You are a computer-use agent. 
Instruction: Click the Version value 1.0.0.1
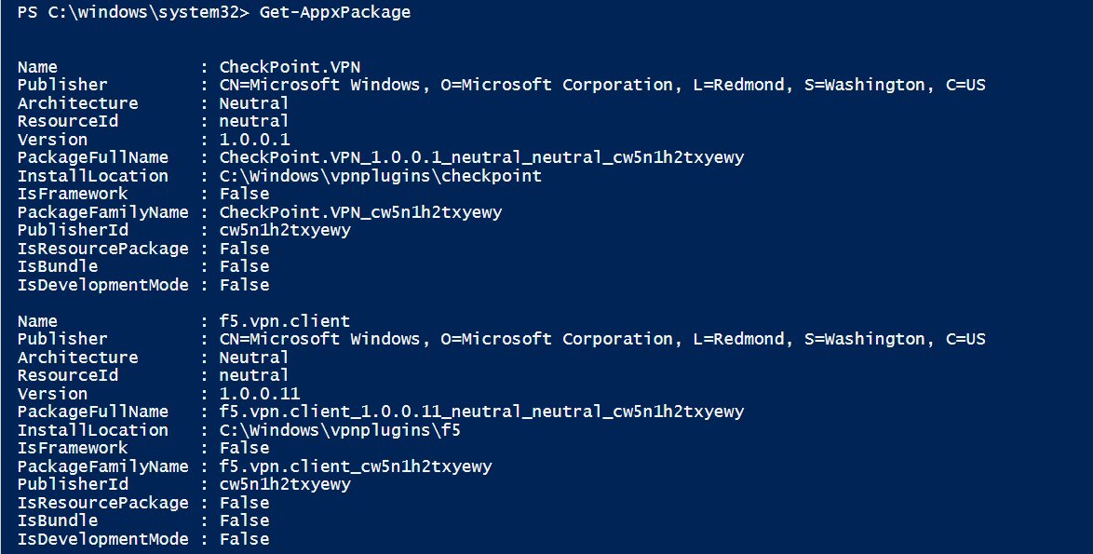pos(254,140)
